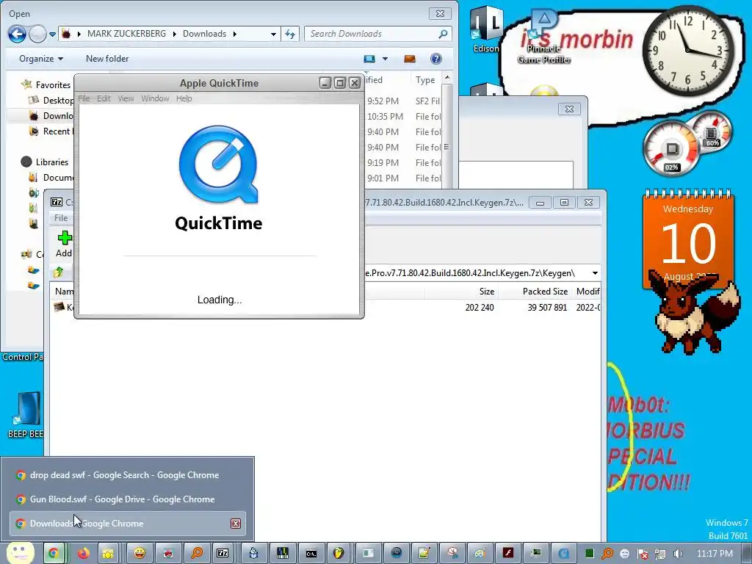Open the View menu in QuickTime
752x564 pixels.
pos(126,98)
